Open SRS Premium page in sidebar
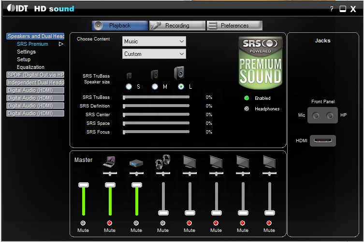Viewport: 364px width, 242px height. [32, 44]
